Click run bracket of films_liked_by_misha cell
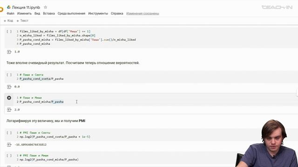Image resolution: width=298 pixels, height=167 pixels. 9,32
